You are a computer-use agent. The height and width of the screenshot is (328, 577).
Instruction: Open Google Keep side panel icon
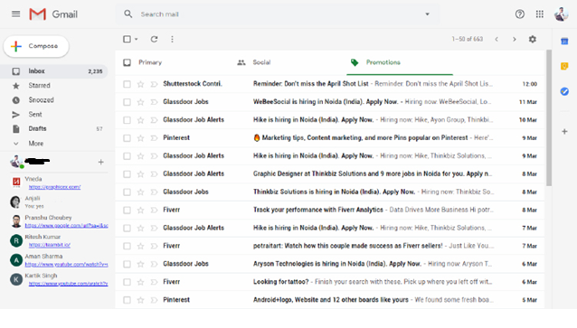click(564, 66)
